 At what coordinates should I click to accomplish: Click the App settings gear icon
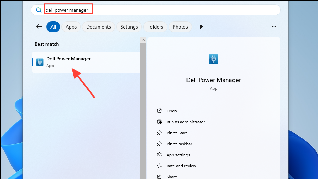(159, 155)
